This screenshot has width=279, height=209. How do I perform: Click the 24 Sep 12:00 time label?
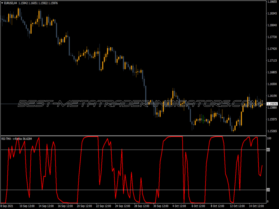[x=122, y=206]
